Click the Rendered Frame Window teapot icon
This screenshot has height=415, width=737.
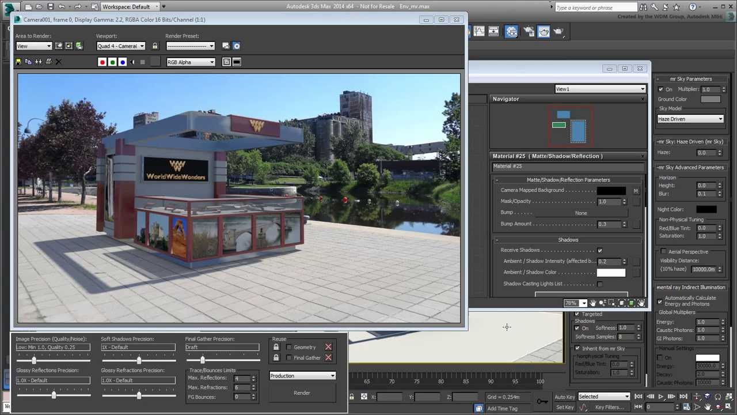coord(544,32)
